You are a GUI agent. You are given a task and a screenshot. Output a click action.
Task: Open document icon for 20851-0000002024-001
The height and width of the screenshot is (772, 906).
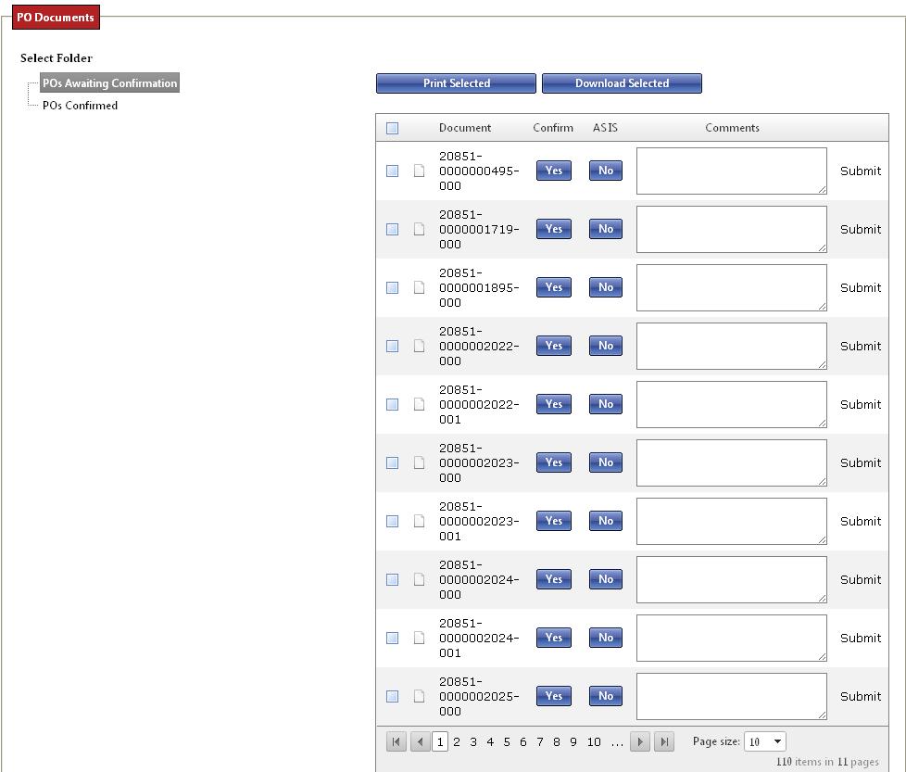(x=420, y=638)
